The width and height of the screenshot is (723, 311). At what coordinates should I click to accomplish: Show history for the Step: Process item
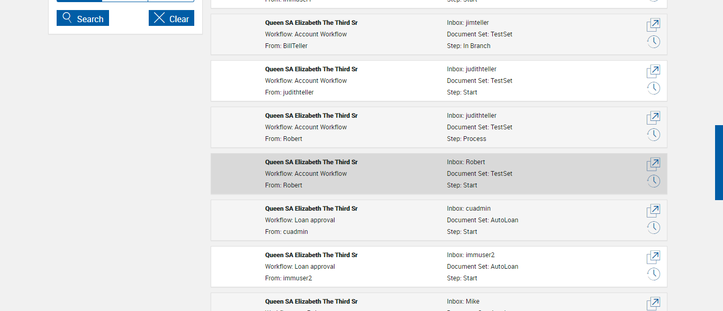click(654, 135)
